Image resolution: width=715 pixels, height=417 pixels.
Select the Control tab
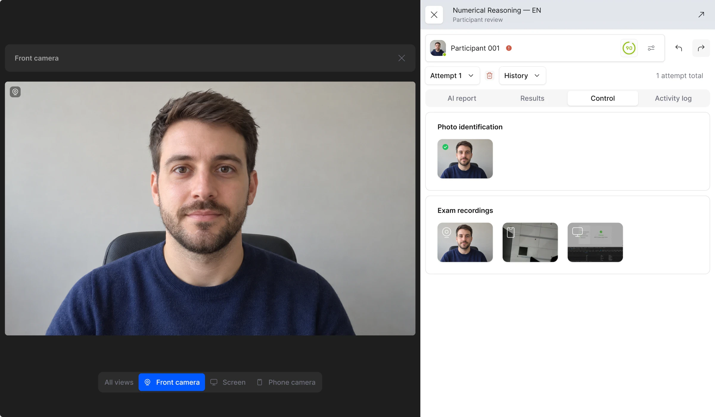click(603, 98)
